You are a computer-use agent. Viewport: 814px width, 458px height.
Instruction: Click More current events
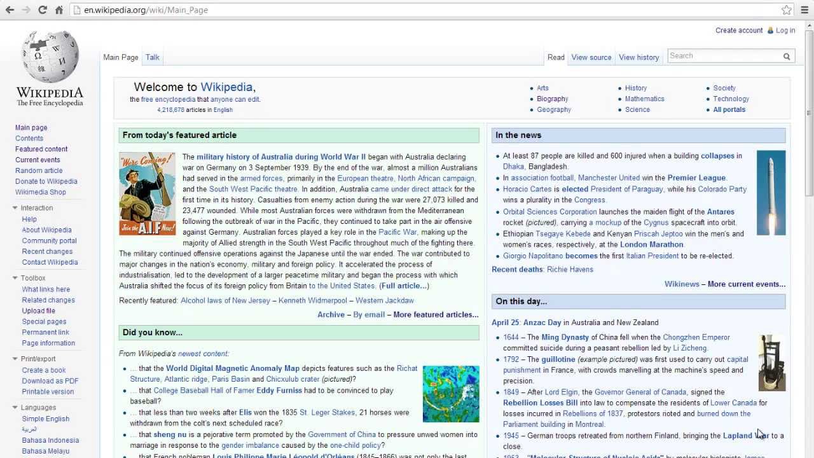[x=747, y=284]
